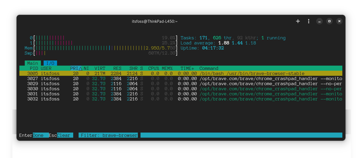This screenshot has width=362, height=158.
Task: Select process row with PID 3005
Action: pyautogui.click(x=161, y=73)
